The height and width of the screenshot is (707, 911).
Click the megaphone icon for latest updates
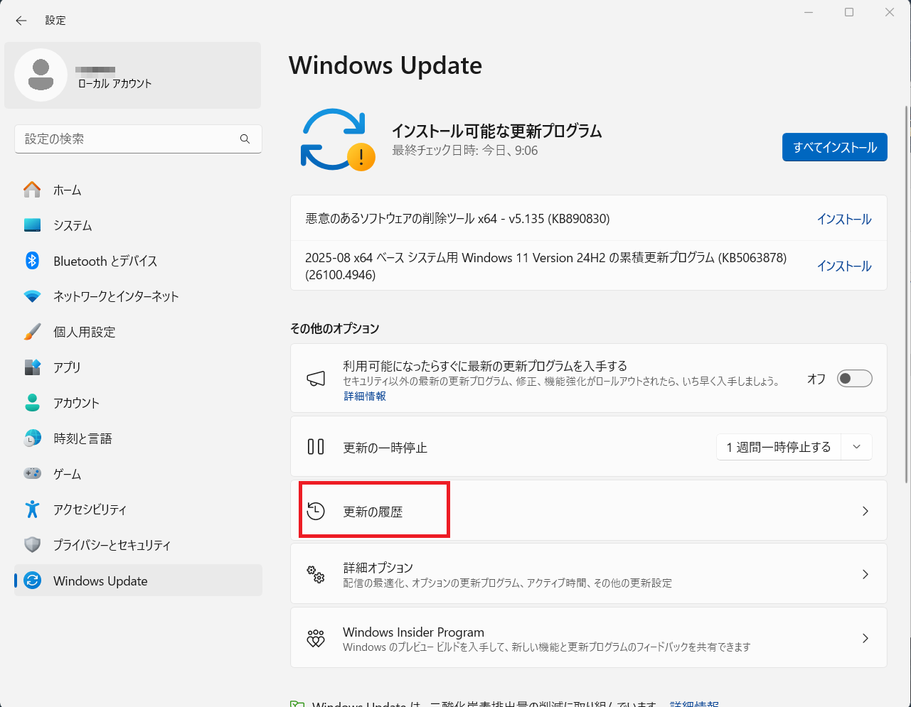point(316,379)
